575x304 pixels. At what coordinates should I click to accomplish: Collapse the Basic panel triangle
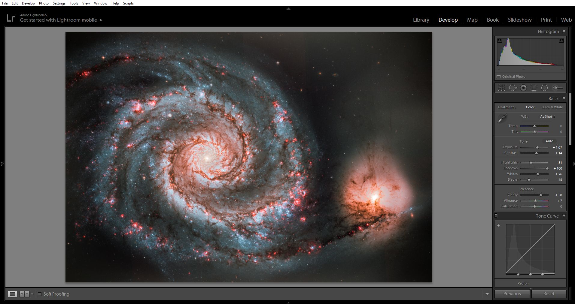pyautogui.click(x=564, y=99)
